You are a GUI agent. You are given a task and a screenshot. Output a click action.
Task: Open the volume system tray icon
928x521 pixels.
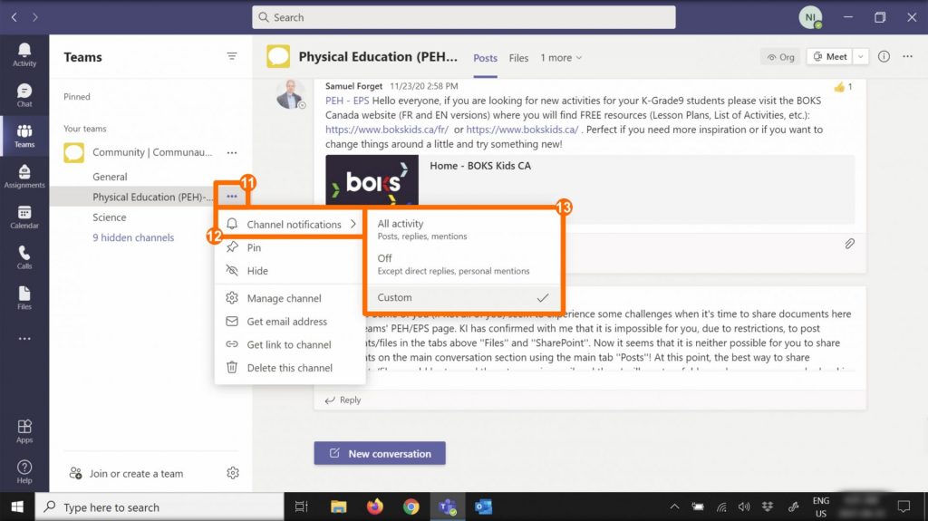[744, 507]
